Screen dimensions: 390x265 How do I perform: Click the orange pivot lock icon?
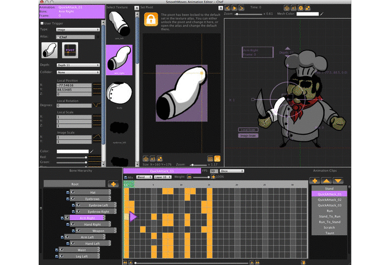pyautogui.click(x=151, y=19)
